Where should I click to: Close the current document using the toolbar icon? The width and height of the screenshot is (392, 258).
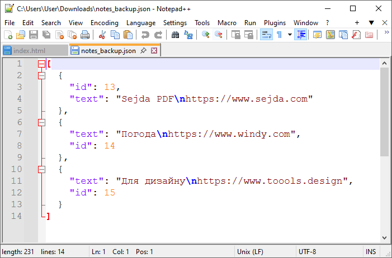(59, 35)
